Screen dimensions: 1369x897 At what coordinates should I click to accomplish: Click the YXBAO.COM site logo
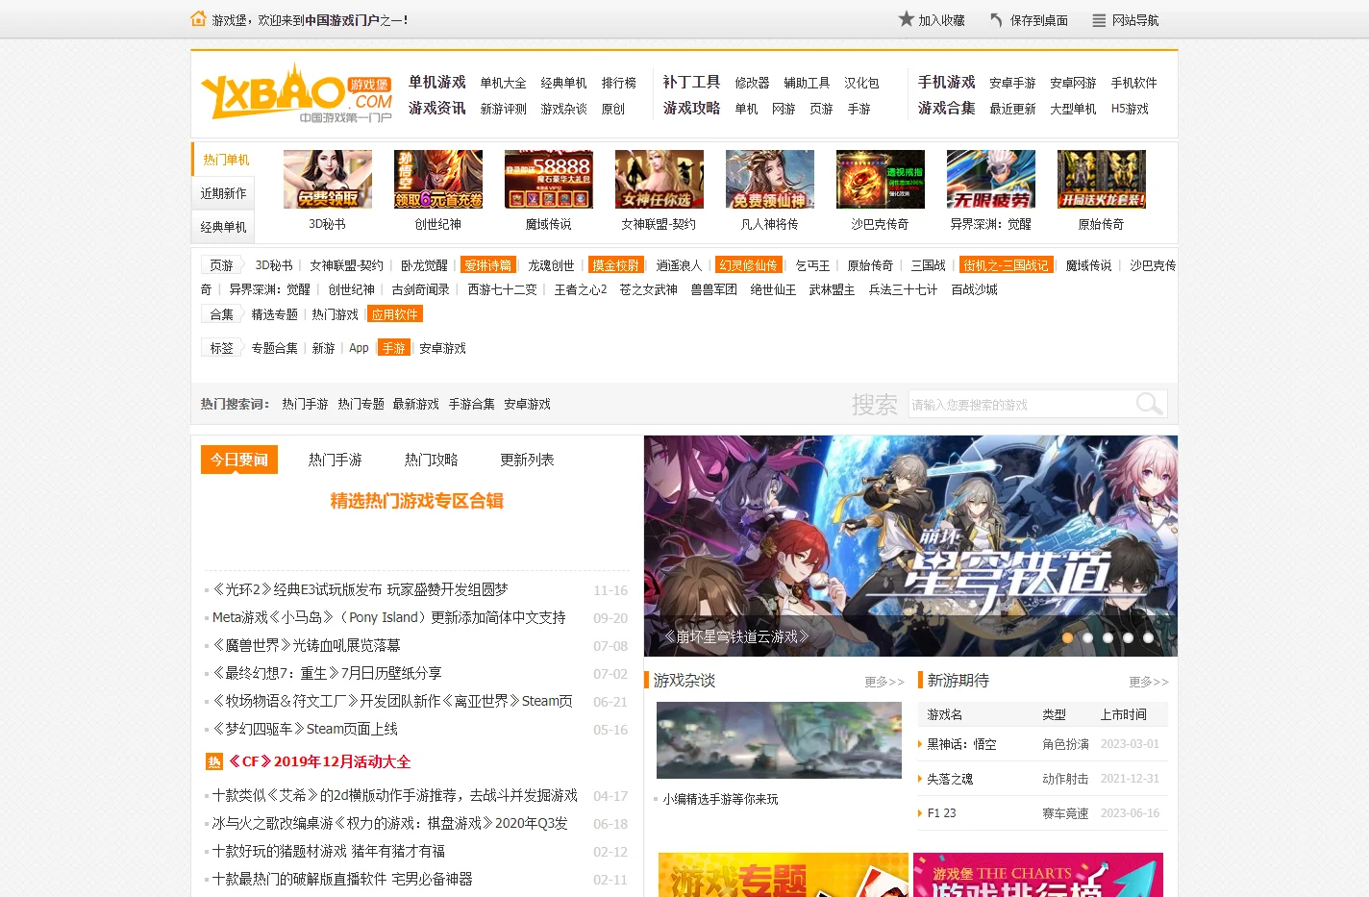point(297,93)
